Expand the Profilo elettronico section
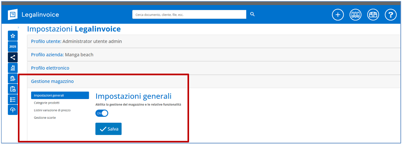402x144 pixels. coord(50,68)
